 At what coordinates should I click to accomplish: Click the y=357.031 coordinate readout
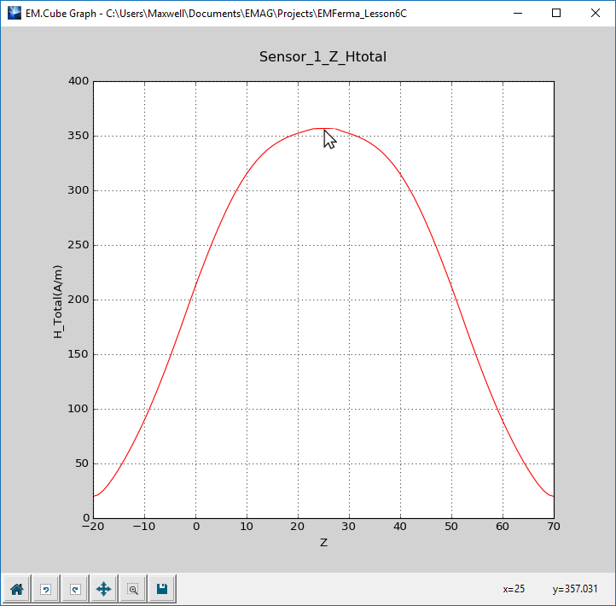coord(577,589)
